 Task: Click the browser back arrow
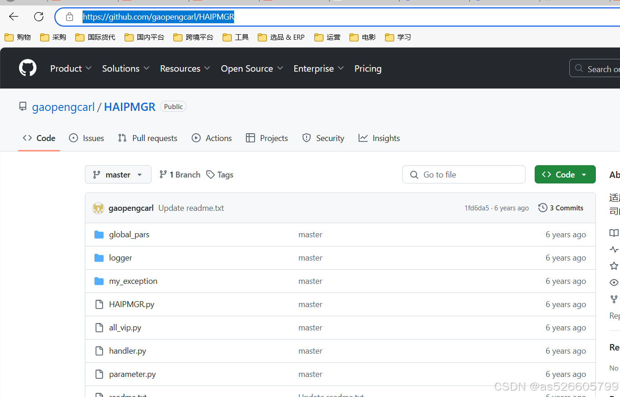click(14, 17)
